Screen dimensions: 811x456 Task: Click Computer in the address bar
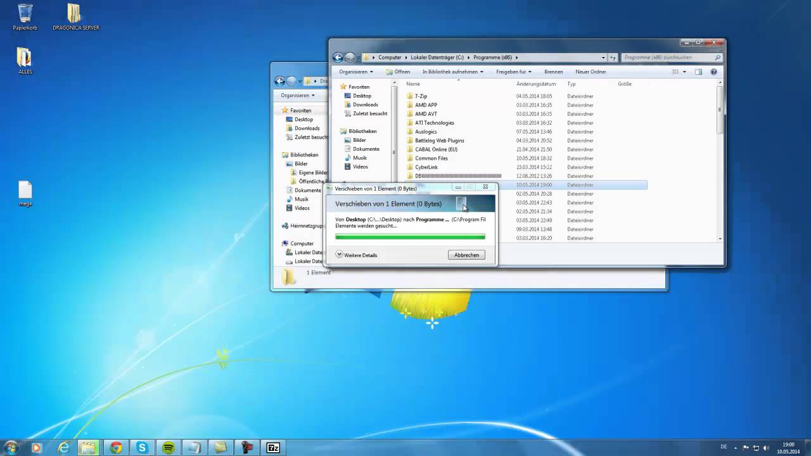[390, 58]
